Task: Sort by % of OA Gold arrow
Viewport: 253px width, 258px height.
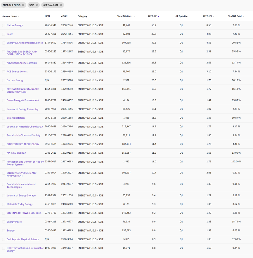Action: pyautogui.click(x=243, y=16)
